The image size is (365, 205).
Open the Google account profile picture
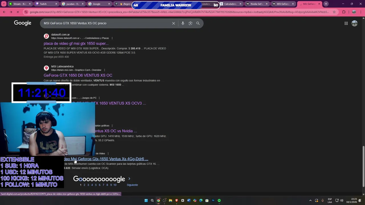pos(354,23)
